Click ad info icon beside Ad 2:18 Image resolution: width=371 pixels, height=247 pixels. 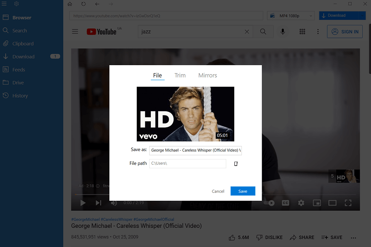97,186
